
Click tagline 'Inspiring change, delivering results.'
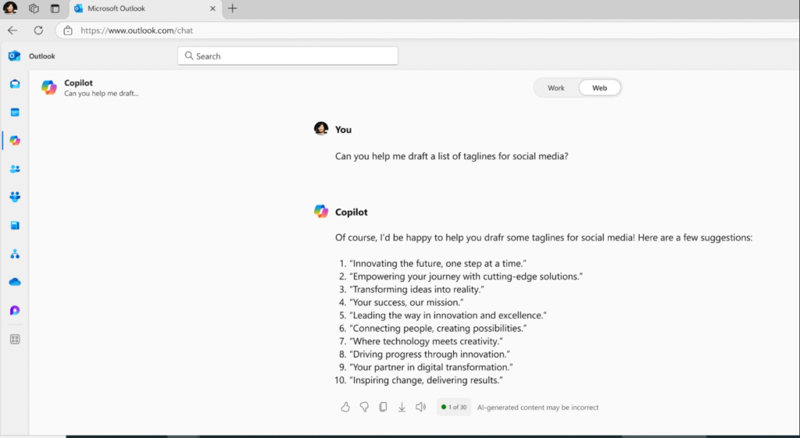pos(426,380)
